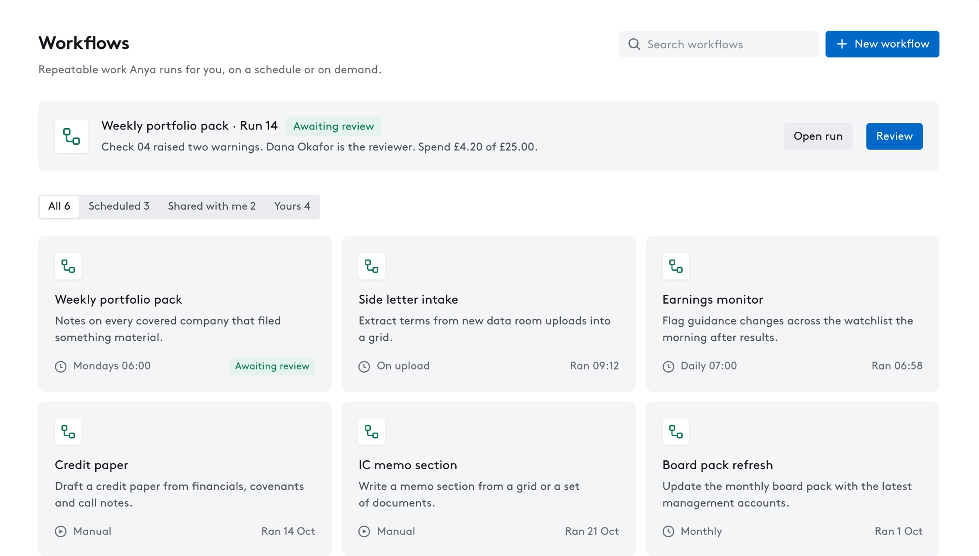This screenshot has height=556, width=979.
Task: Click the Ran 21 Oct text
Action: [x=591, y=532]
